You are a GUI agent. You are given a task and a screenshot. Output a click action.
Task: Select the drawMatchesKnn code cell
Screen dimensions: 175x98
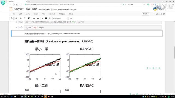[x=93, y=22]
